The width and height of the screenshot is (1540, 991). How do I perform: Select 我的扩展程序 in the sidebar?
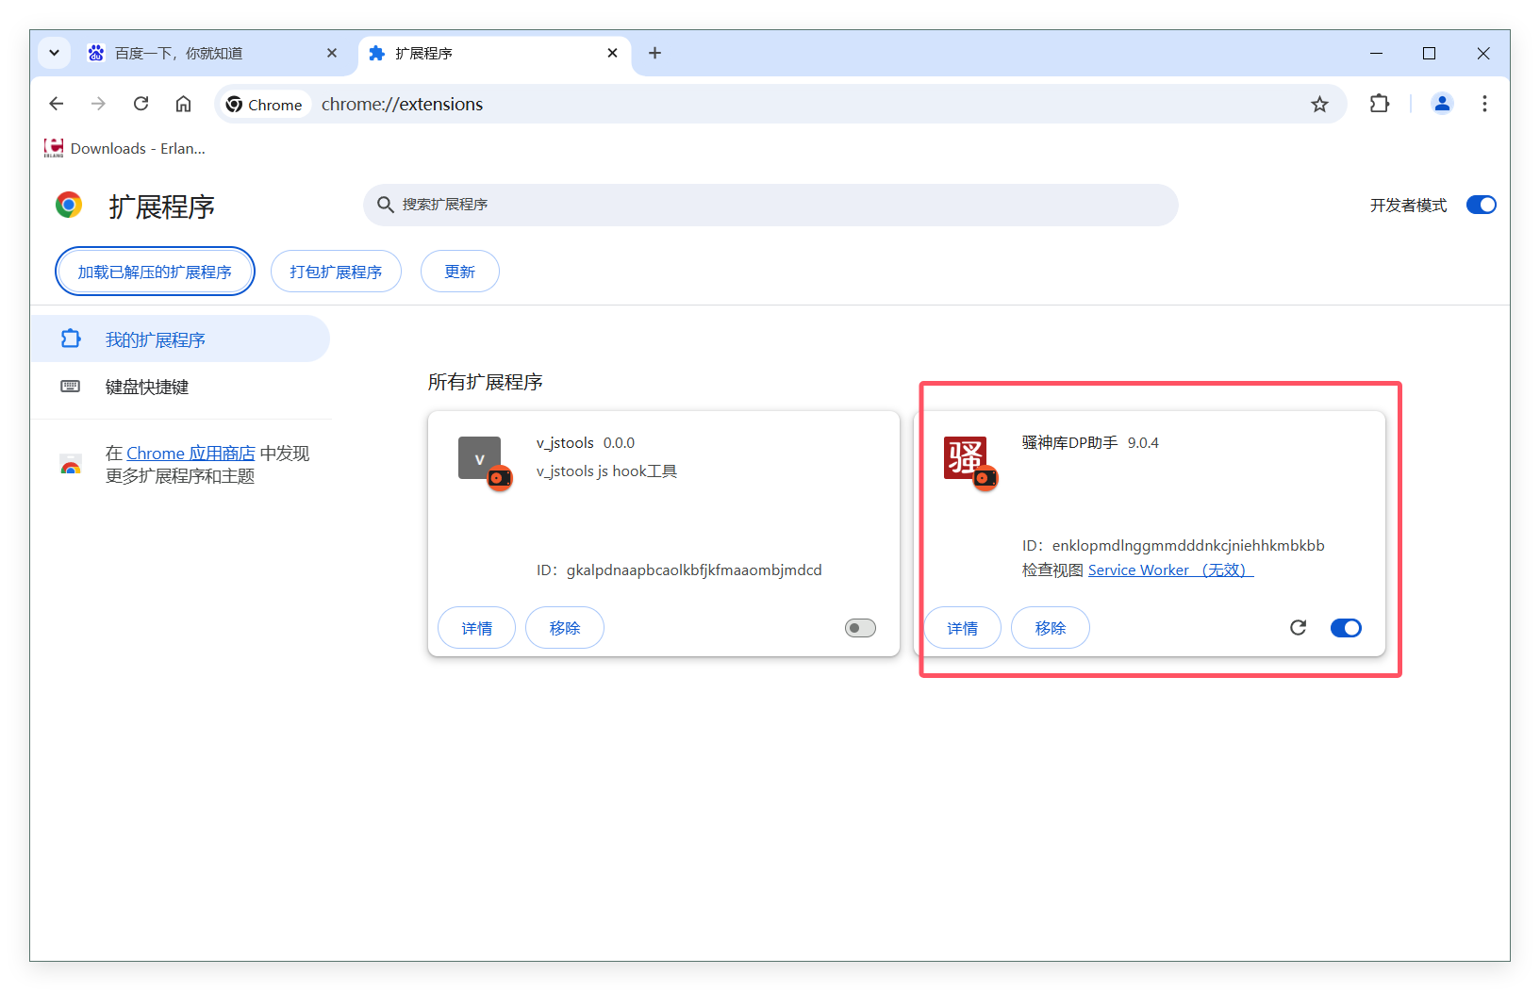(x=180, y=339)
